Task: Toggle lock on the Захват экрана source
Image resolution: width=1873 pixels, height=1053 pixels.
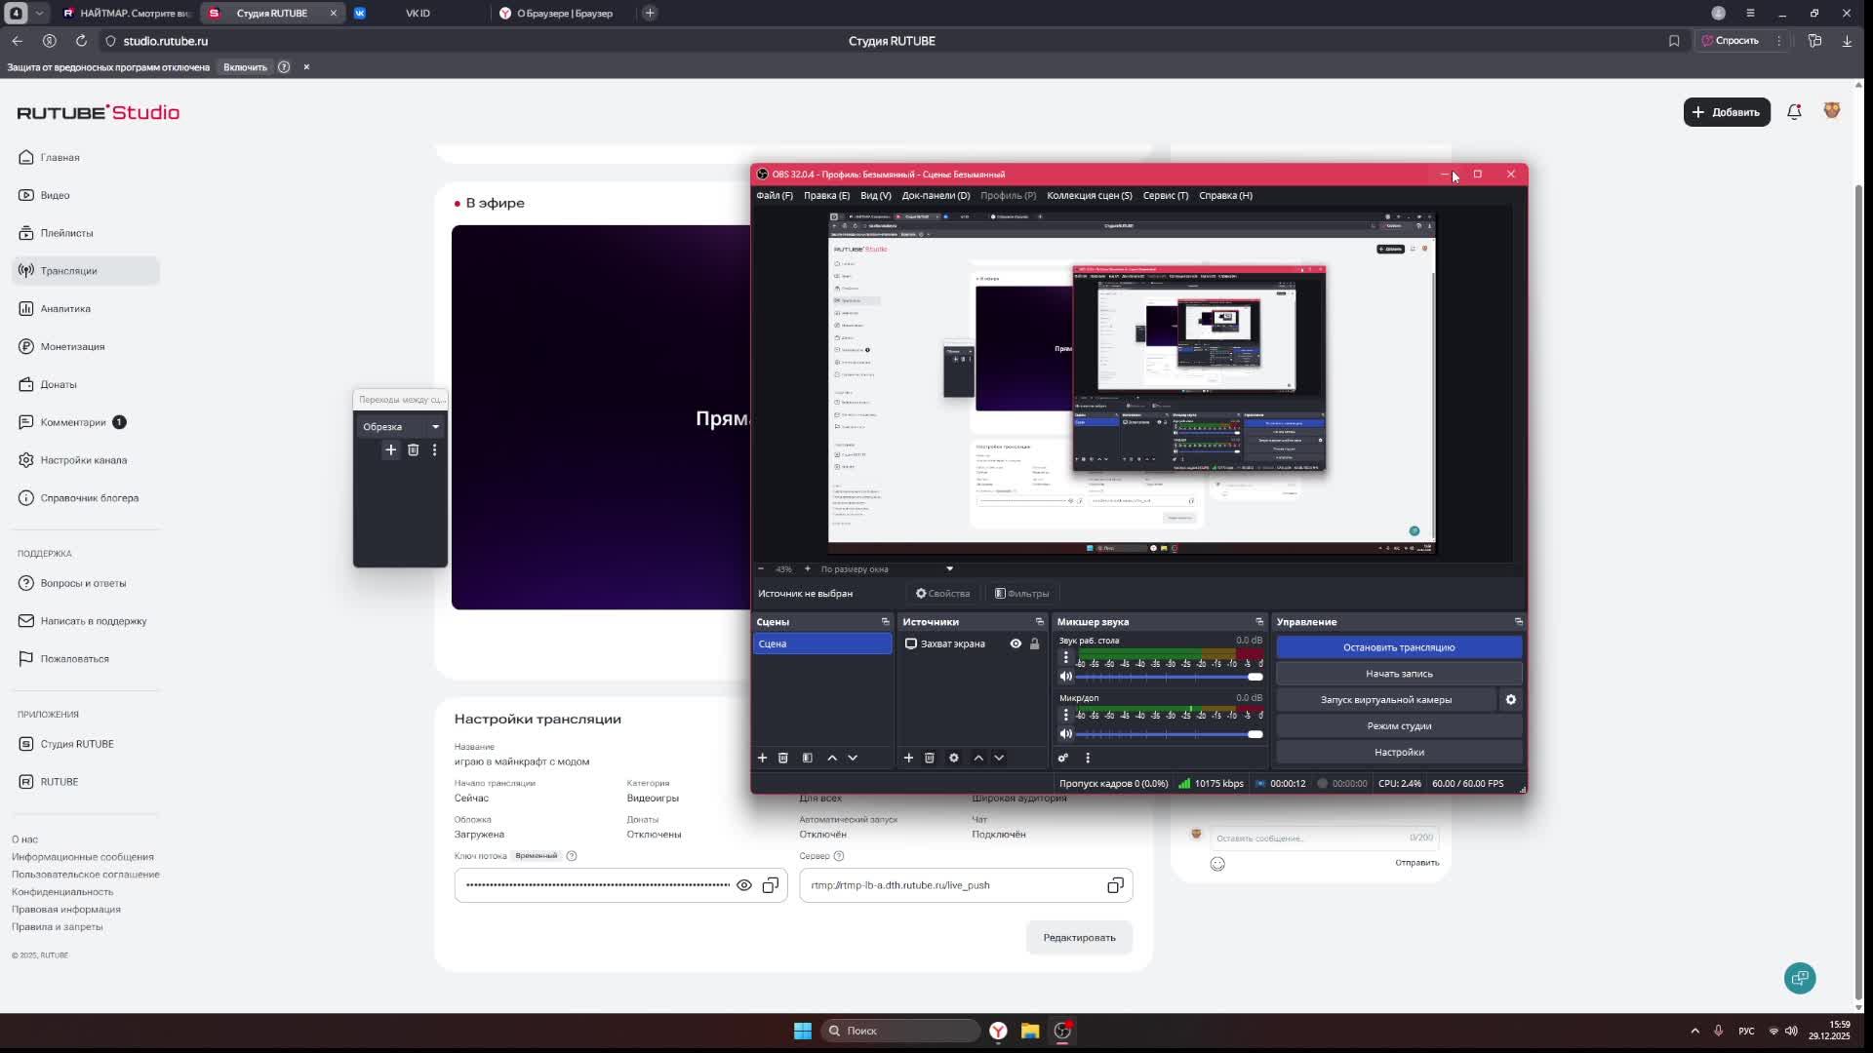Action: 1035,643
